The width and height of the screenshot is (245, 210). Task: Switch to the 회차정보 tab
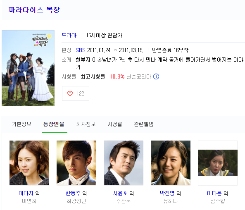tap(86, 124)
